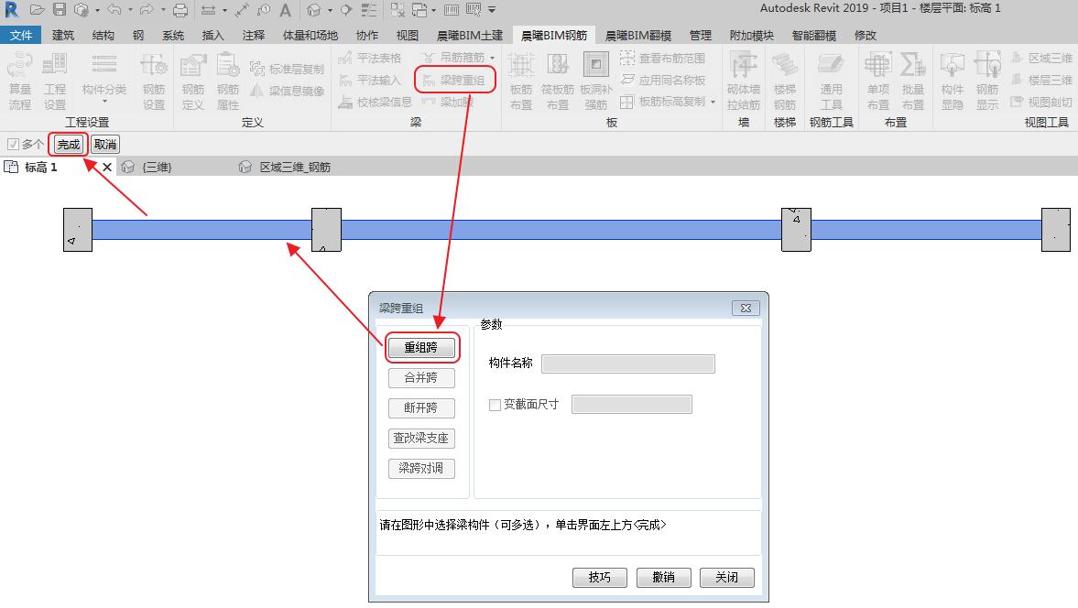Click the 通用工具 ribbon icon

(x=831, y=81)
